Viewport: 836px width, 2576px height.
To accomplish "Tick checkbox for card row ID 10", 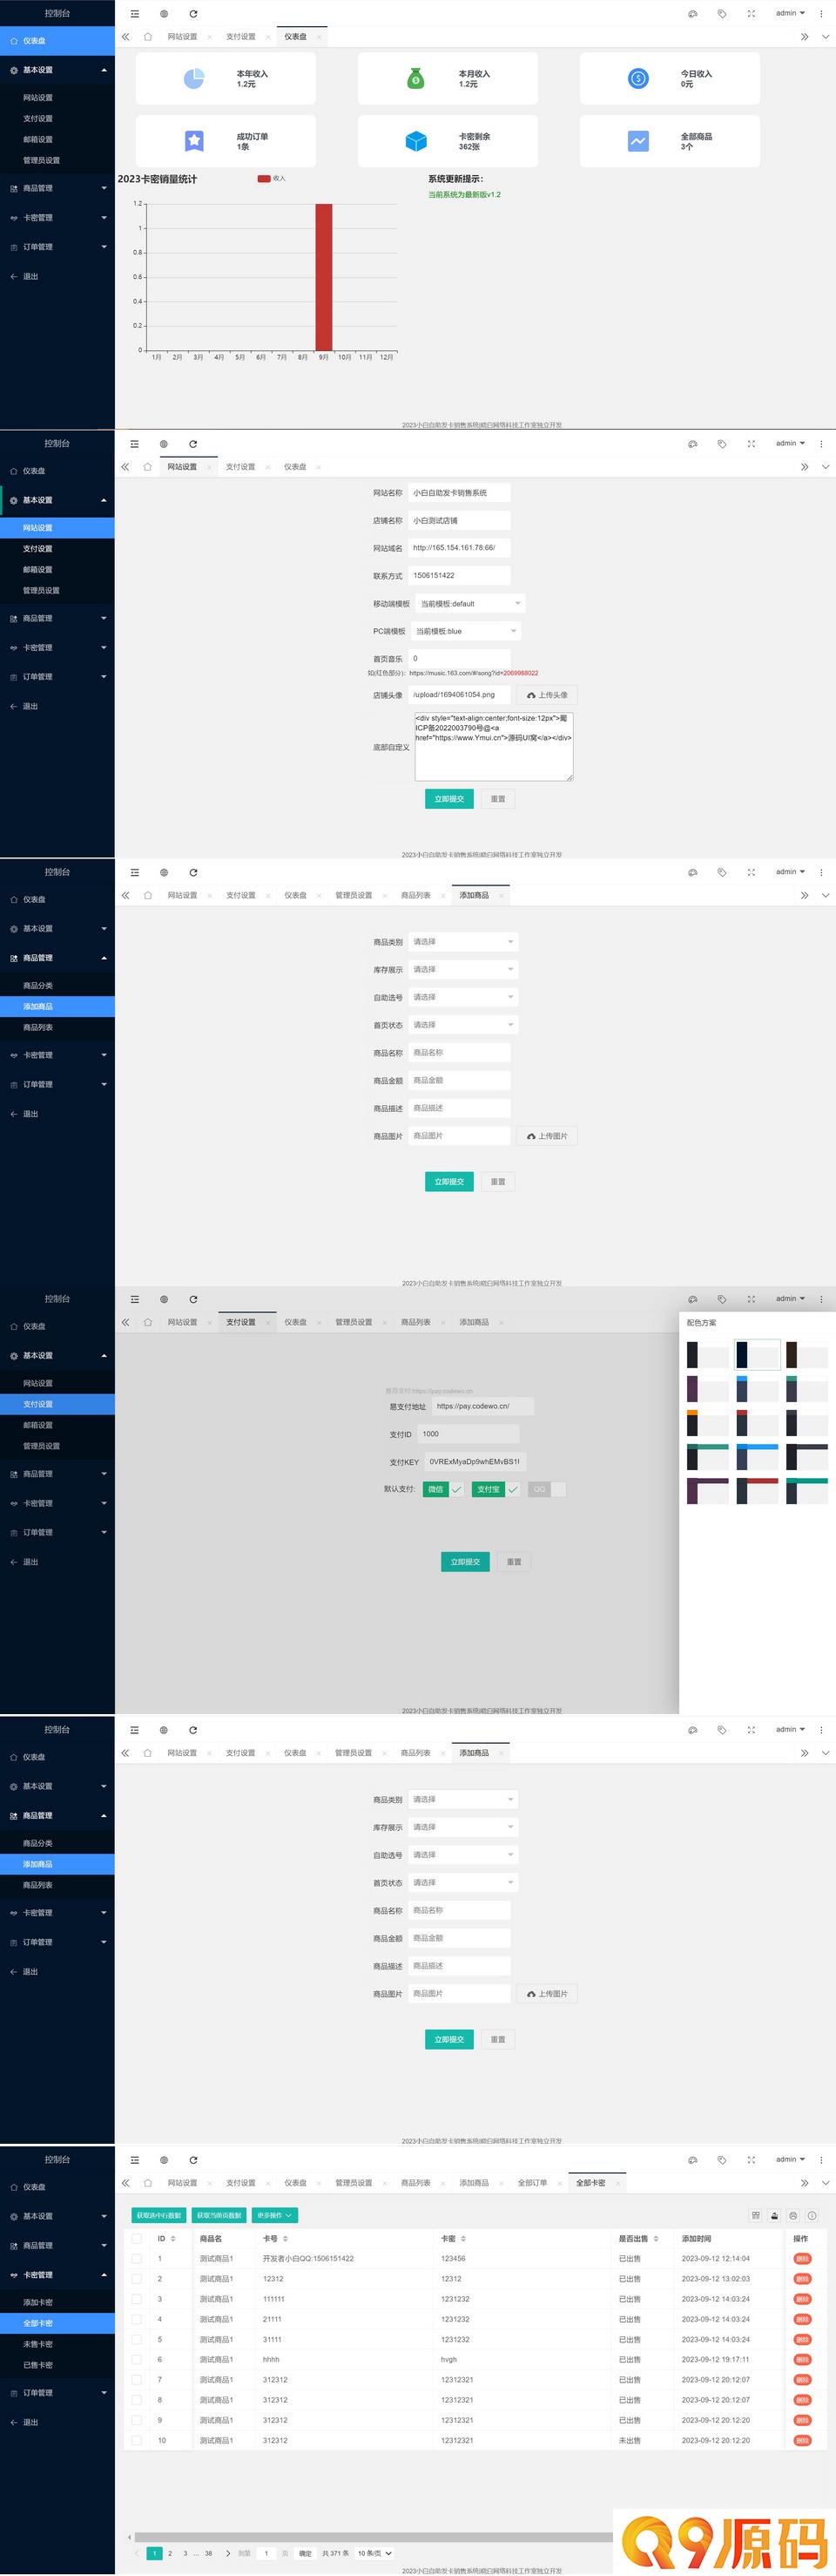I will 136,2440.
